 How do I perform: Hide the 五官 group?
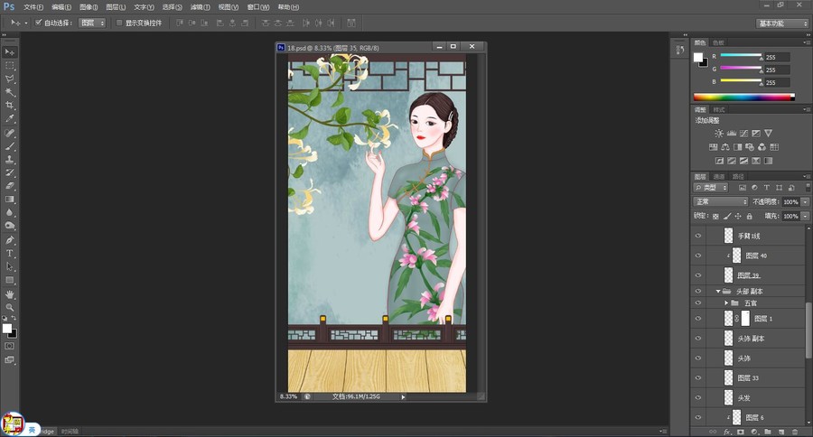tap(698, 302)
